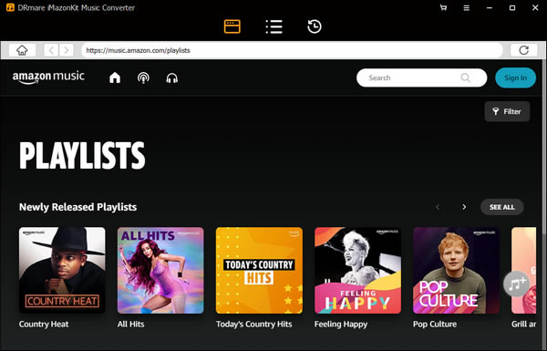
Task: Open Amazon Music Home icon
Action: tap(115, 77)
